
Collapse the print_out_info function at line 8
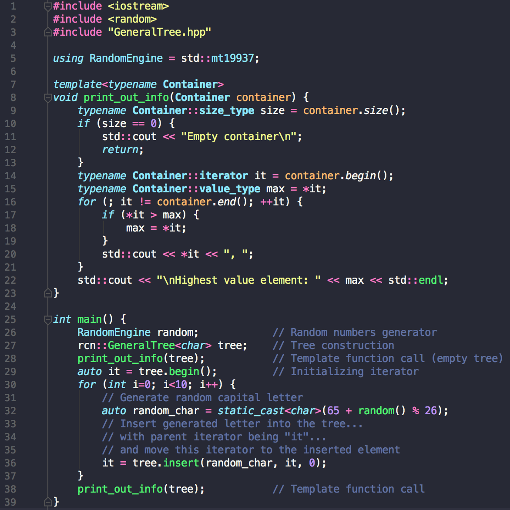point(48,97)
